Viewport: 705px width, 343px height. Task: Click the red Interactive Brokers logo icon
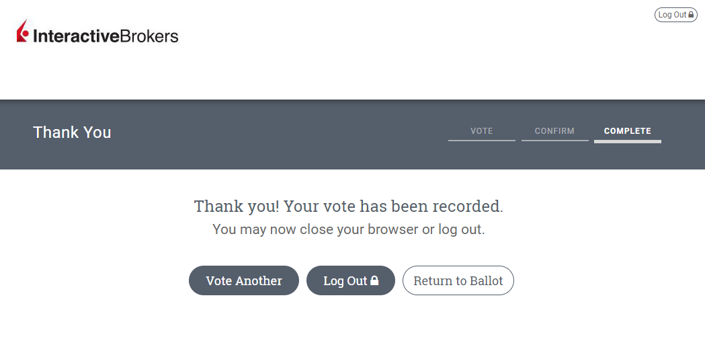[x=23, y=31]
